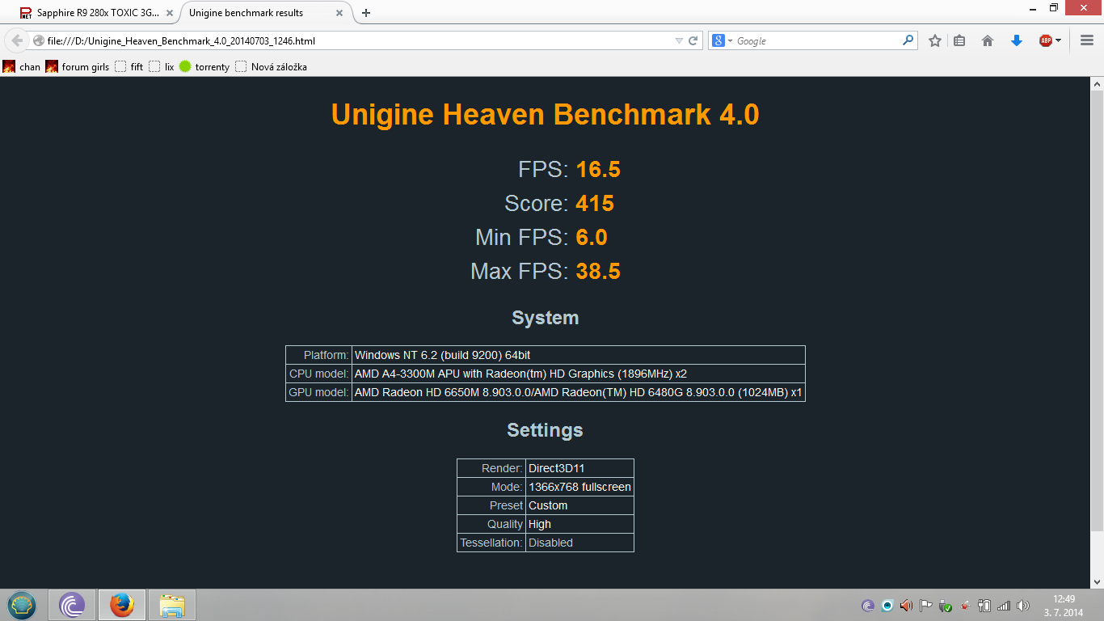Click the AMD A4-3300M CPU model cell

(x=579, y=374)
